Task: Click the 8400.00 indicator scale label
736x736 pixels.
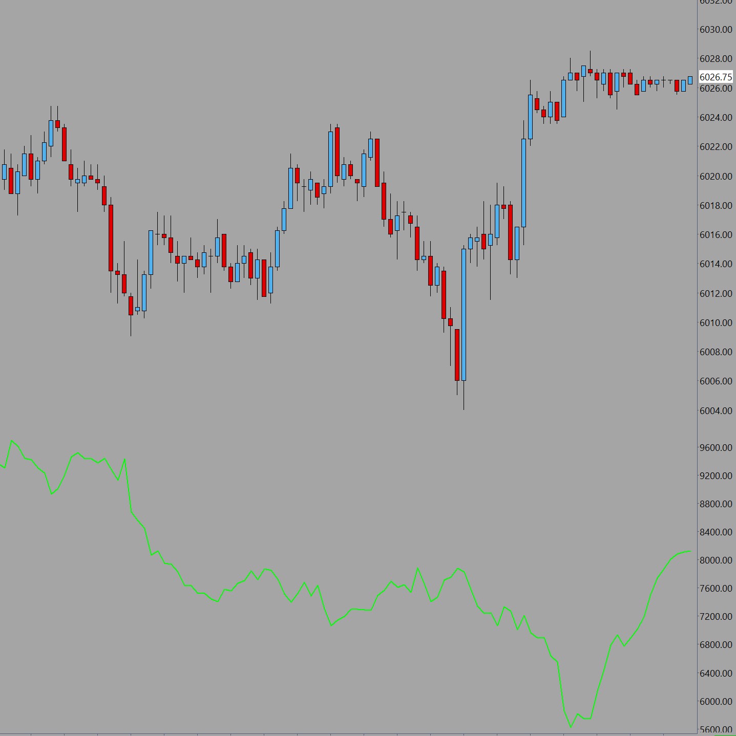Action: click(716, 532)
